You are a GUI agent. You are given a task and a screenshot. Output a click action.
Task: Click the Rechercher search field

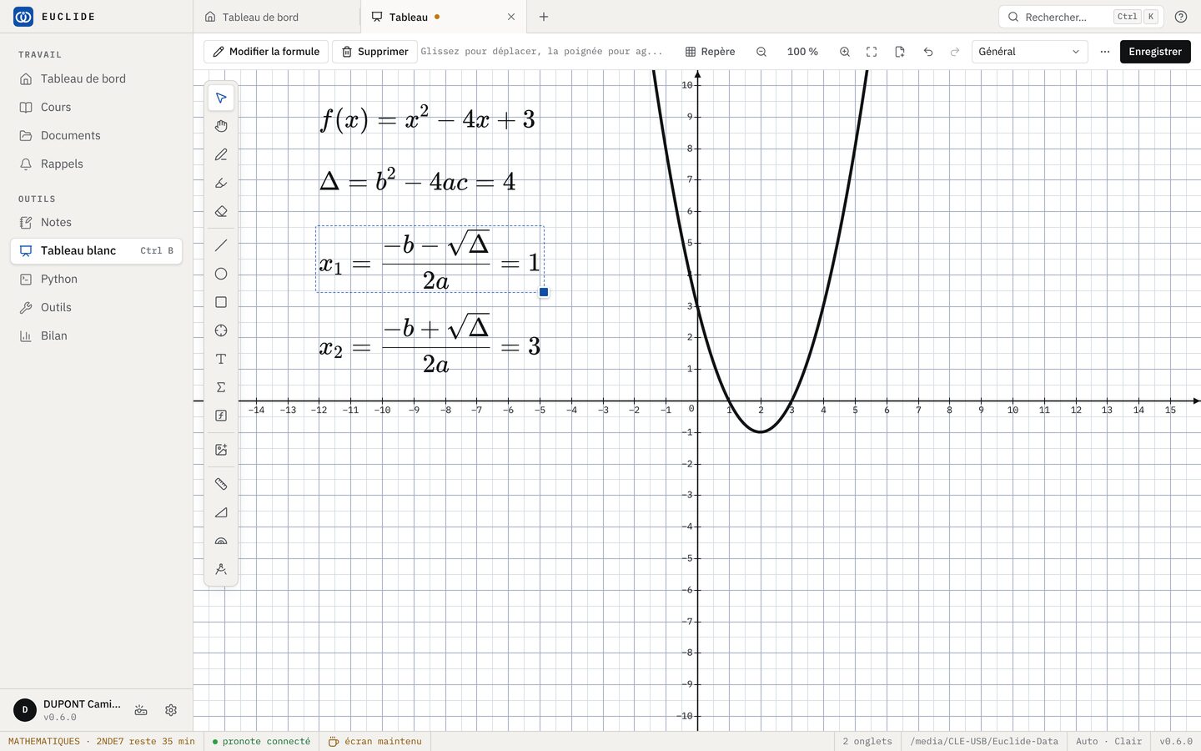click(1081, 17)
